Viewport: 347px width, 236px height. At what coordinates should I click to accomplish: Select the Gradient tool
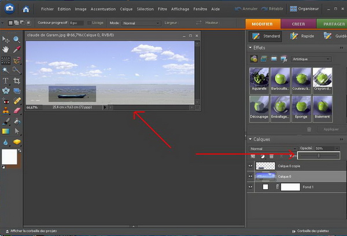(6, 132)
